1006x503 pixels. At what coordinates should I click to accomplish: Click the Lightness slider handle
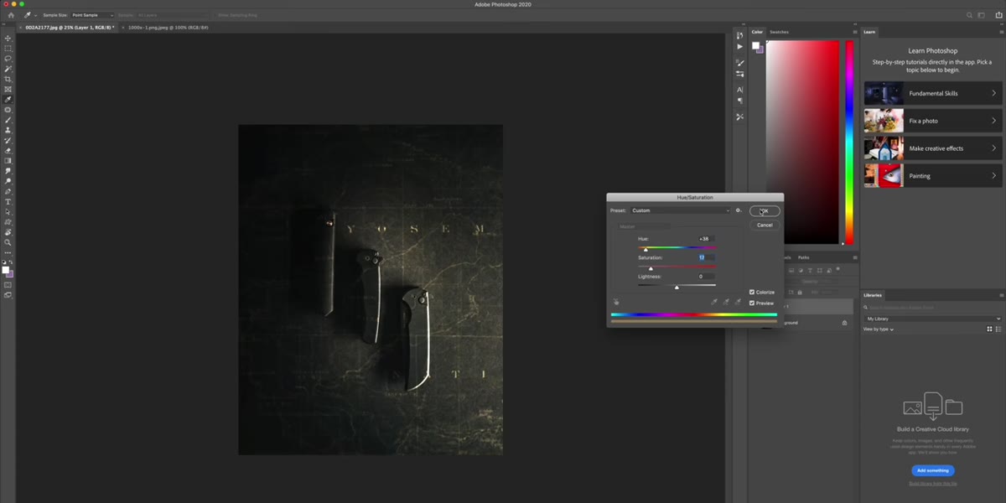(677, 288)
